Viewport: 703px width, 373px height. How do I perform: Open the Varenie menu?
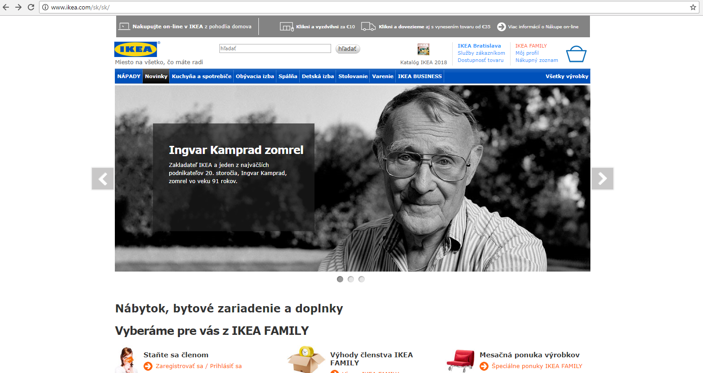click(x=383, y=76)
